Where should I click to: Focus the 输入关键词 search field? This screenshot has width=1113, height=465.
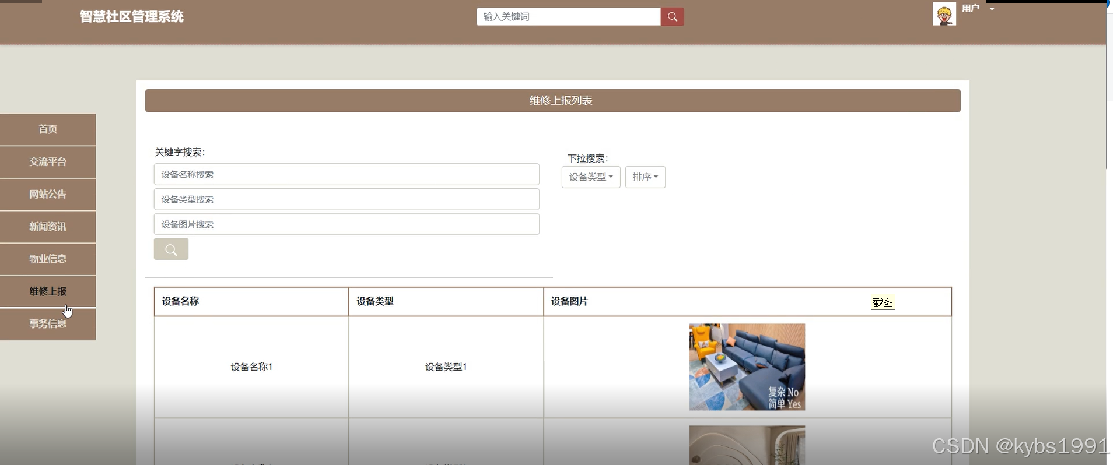(569, 17)
